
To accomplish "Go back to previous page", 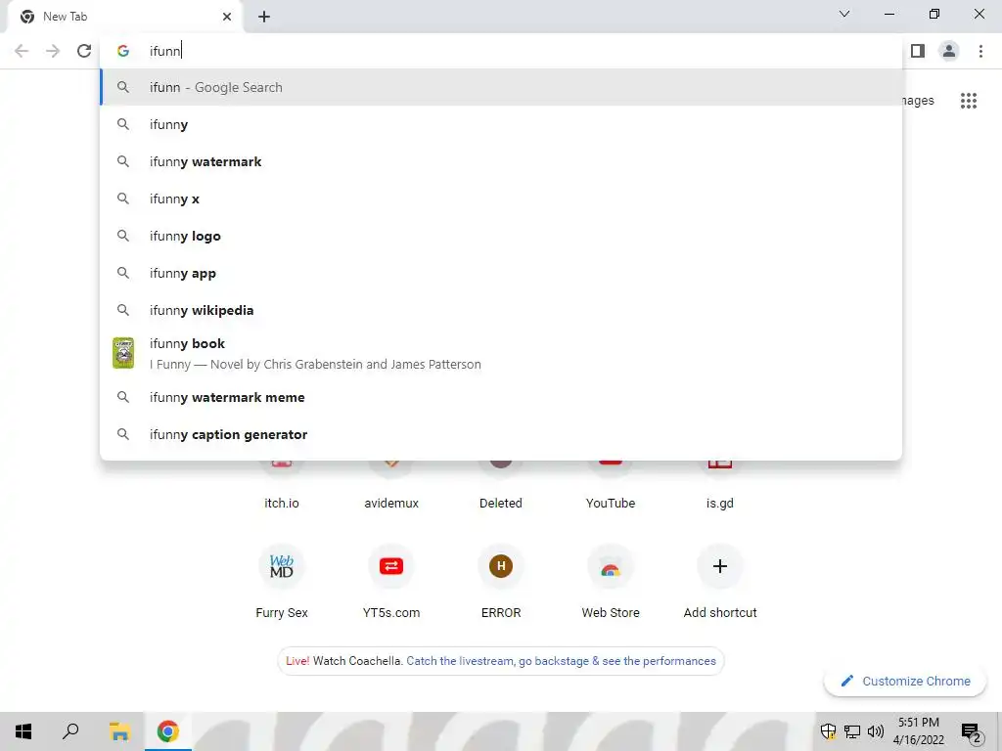I will (22, 51).
